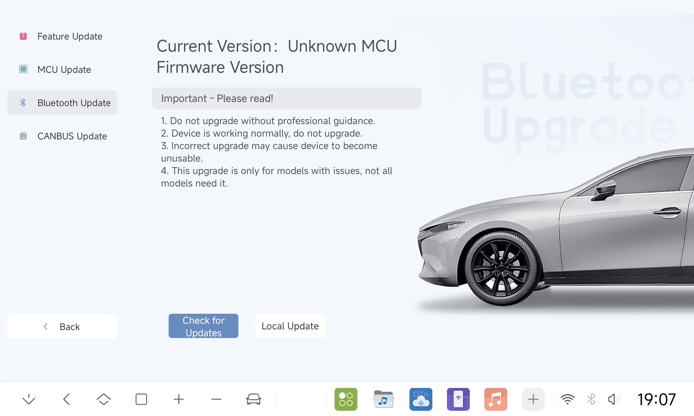Decrease volume with the minus icon
The height and width of the screenshot is (416, 694).
pos(216,399)
